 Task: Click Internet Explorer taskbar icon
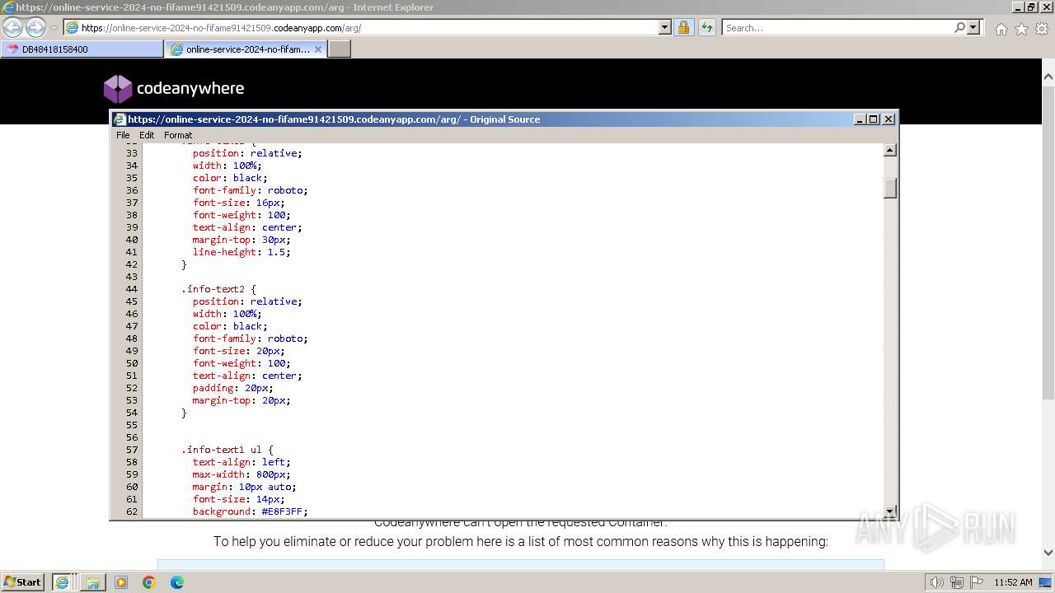tap(62, 581)
